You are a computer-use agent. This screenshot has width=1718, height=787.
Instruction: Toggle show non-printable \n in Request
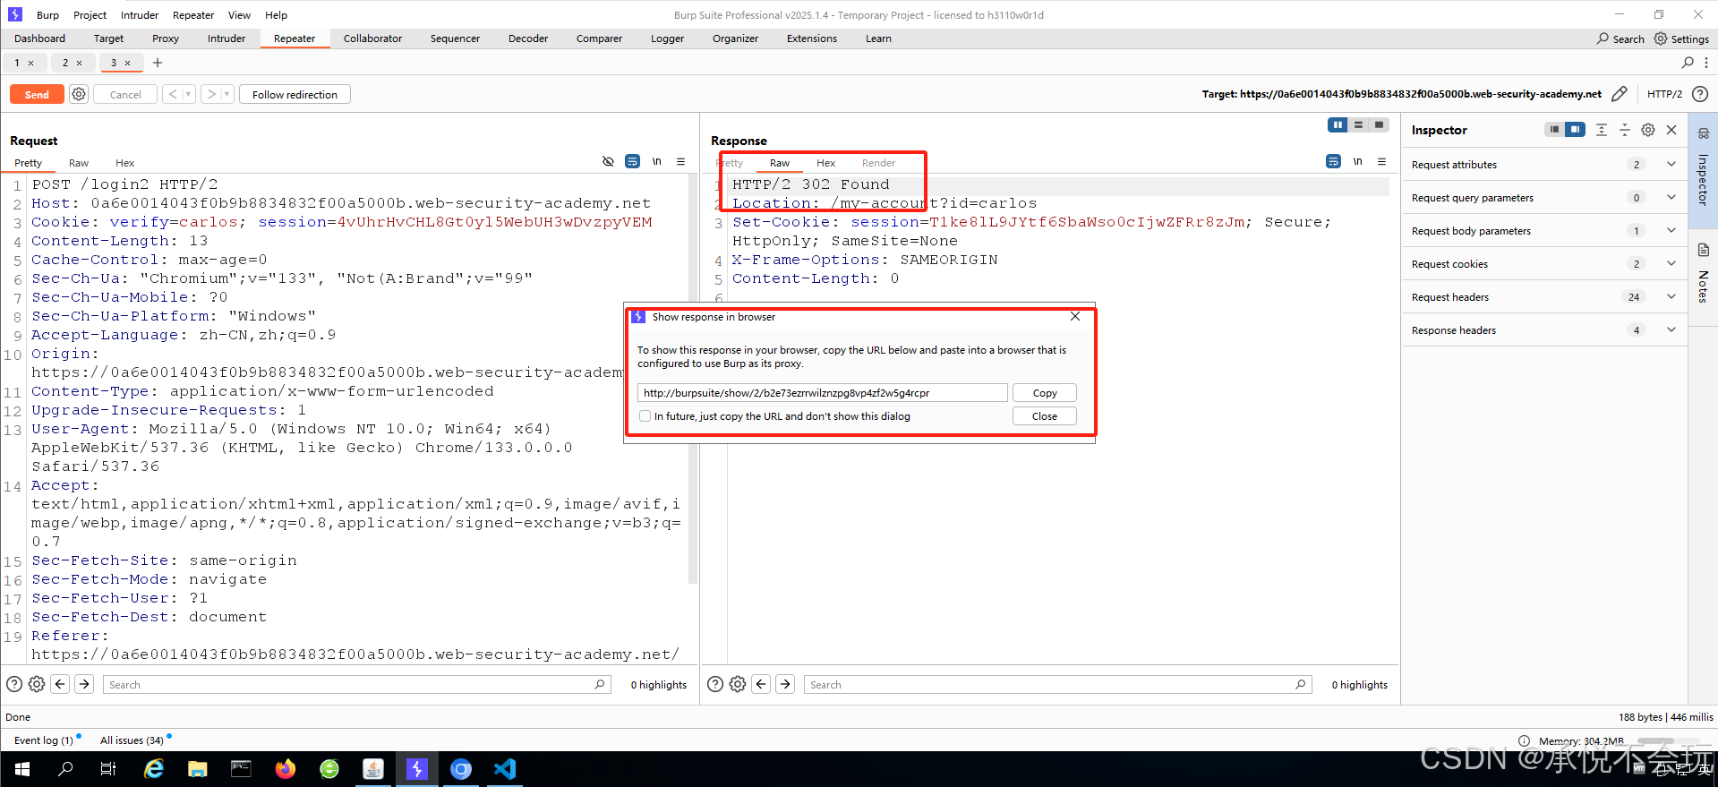[x=656, y=162]
